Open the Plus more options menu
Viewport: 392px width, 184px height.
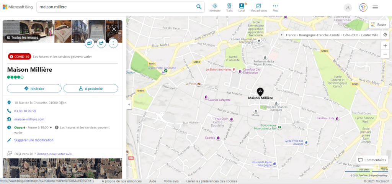(x=275, y=8)
